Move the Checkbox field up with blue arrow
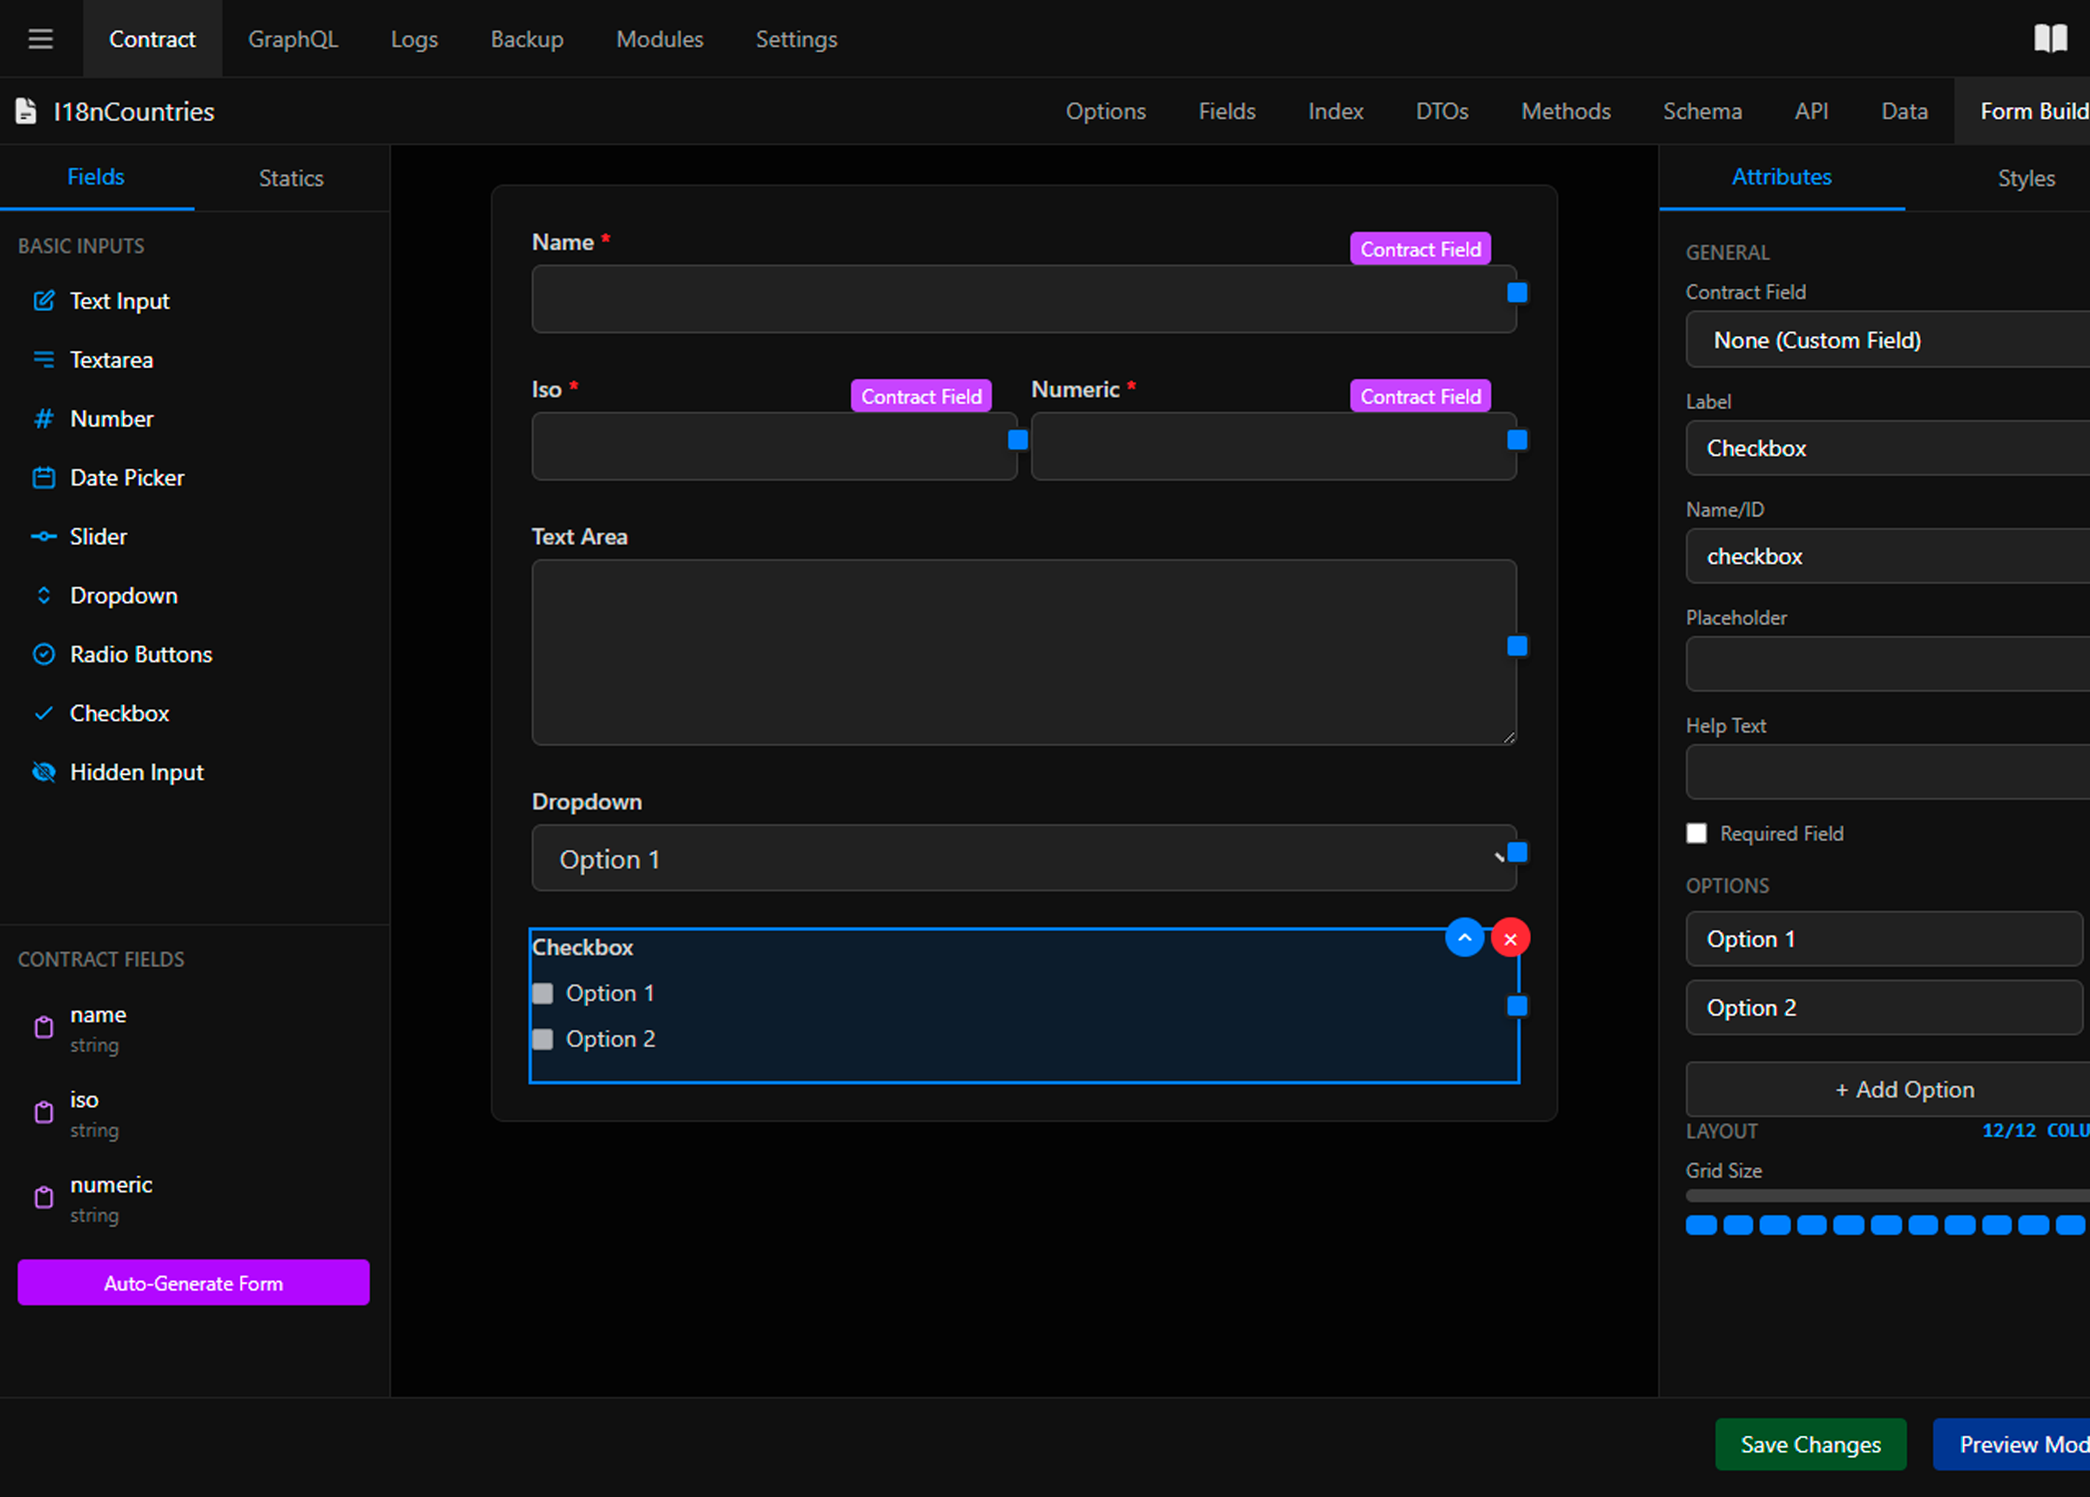The image size is (2090, 1497). 1464,938
